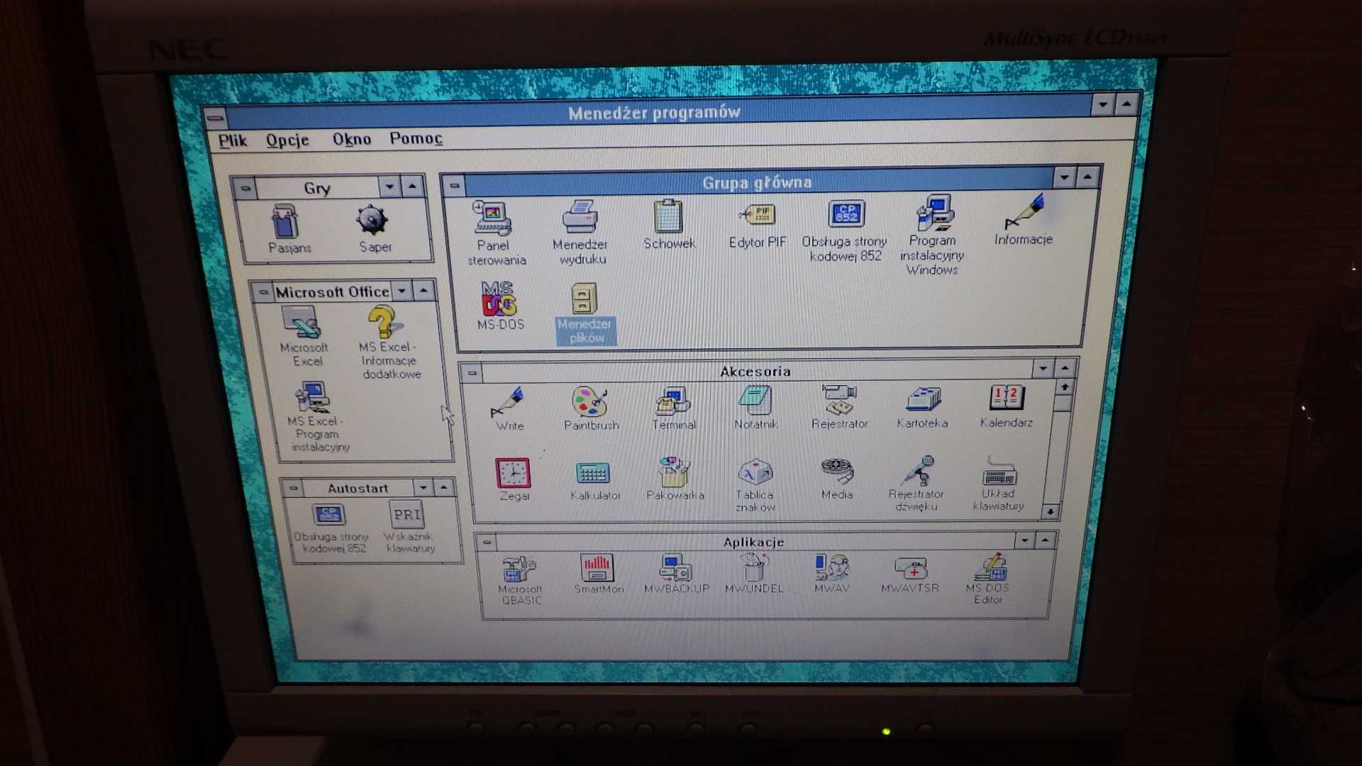1362x766 pixels.
Task: Open the Gry window control menu box
Action: 245,189
